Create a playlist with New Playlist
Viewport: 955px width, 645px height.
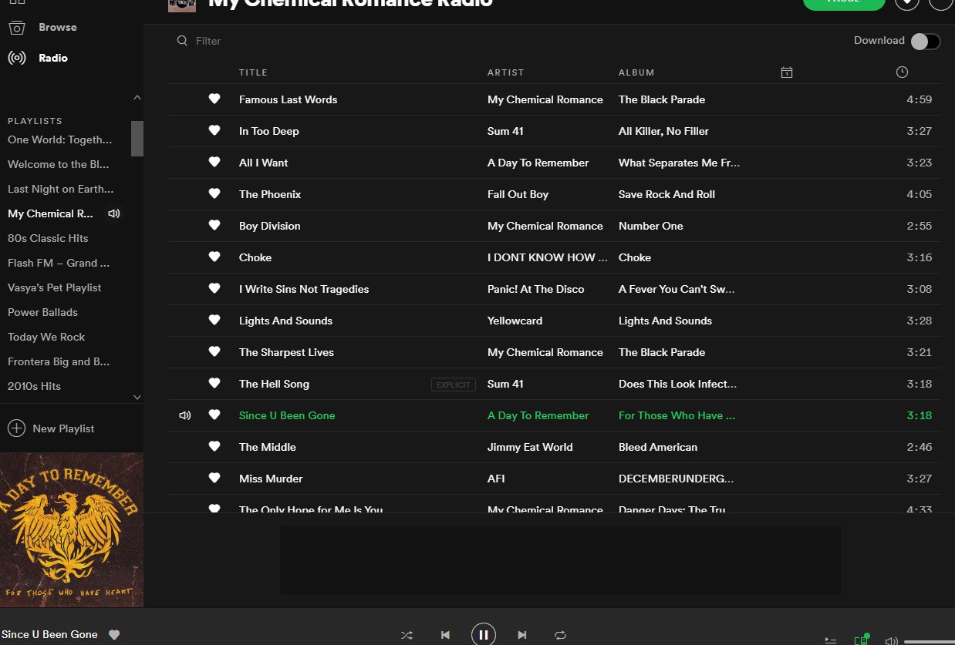pyautogui.click(x=63, y=428)
